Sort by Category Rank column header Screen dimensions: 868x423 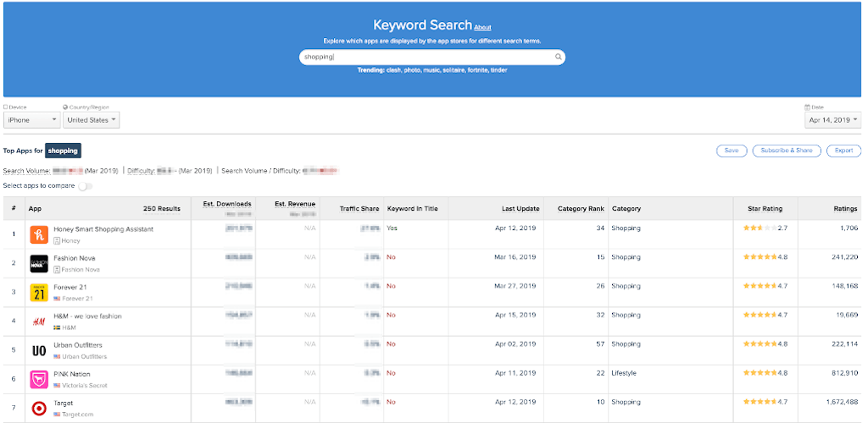click(581, 209)
